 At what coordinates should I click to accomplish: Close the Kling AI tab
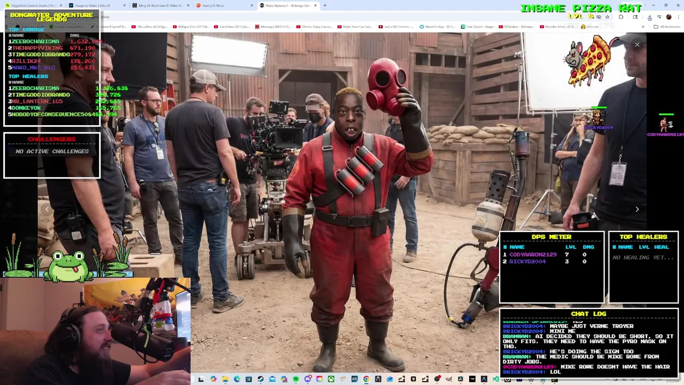tap(188, 5)
